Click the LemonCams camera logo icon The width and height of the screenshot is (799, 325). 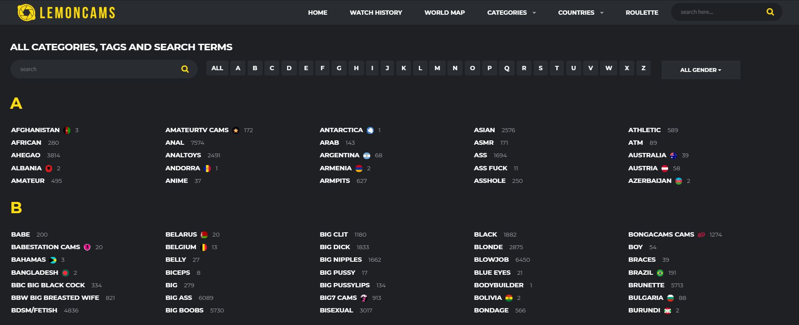coord(26,12)
